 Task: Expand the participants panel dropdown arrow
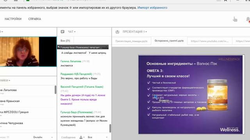pyautogui.click(x=9, y=80)
